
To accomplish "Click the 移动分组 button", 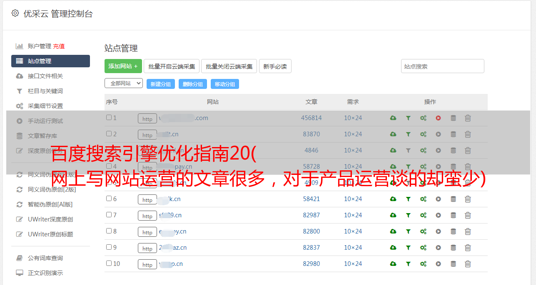I will pyautogui.click(x=224, y=84).
